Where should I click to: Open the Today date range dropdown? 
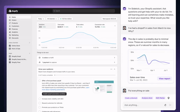[41, 19]
